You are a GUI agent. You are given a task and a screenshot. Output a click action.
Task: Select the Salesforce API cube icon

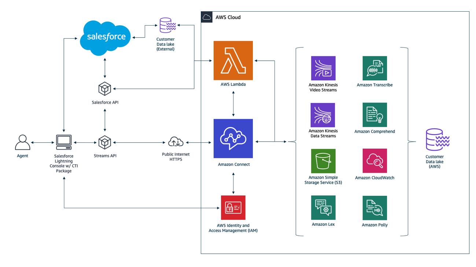coord(105,89)
